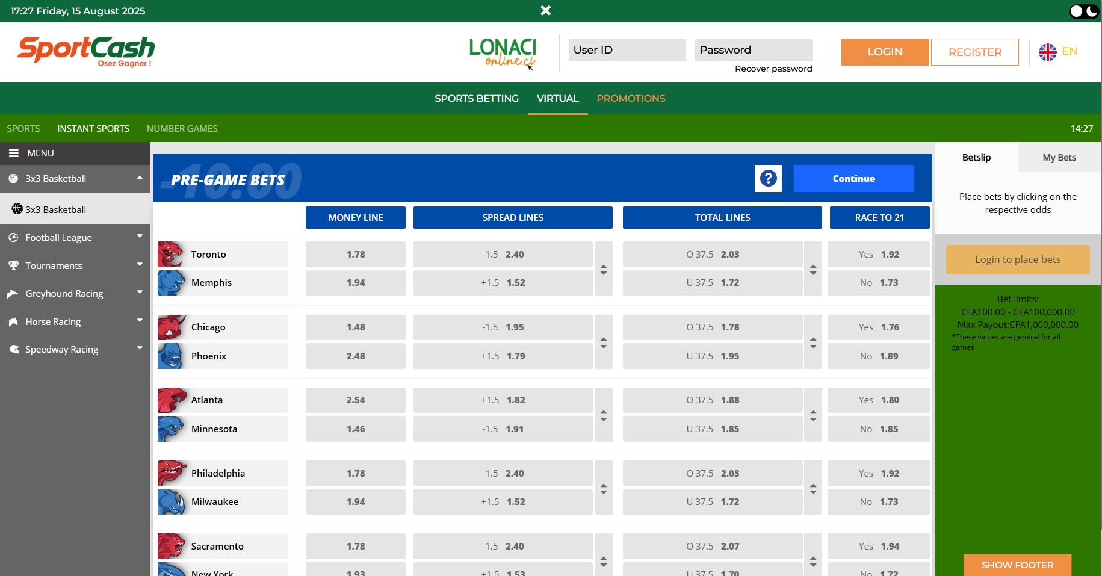
Task: Click the Horse Racing icon
Action: point(13,321)
